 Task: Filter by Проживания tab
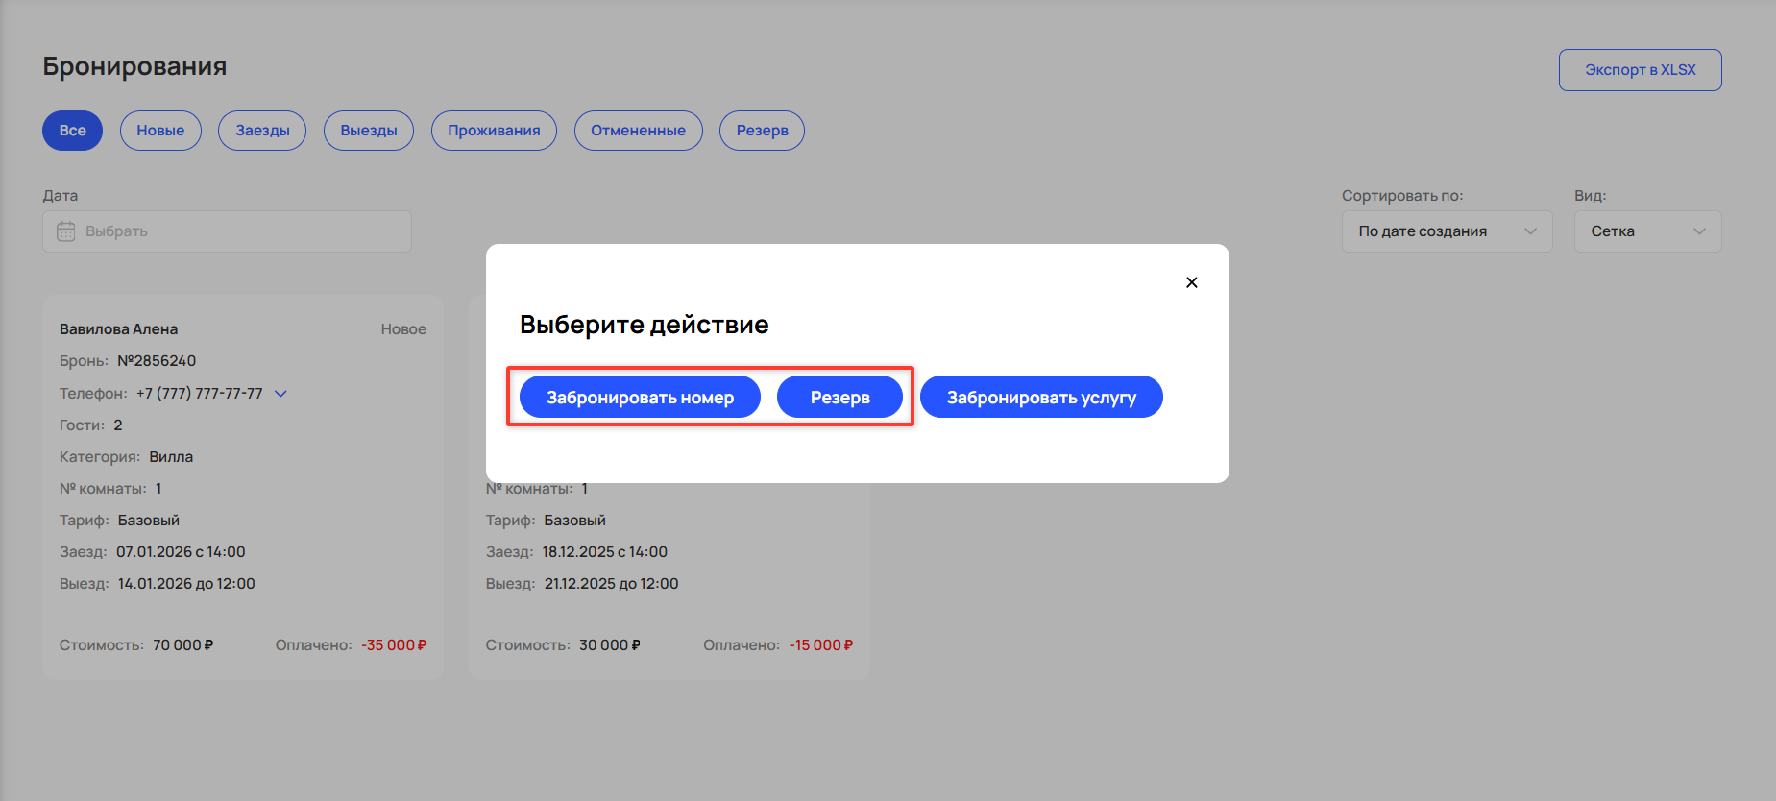(494, 131)
